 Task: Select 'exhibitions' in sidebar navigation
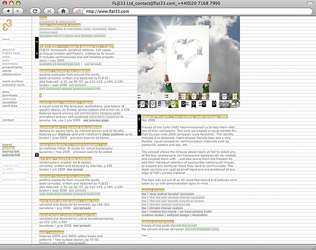10,64
